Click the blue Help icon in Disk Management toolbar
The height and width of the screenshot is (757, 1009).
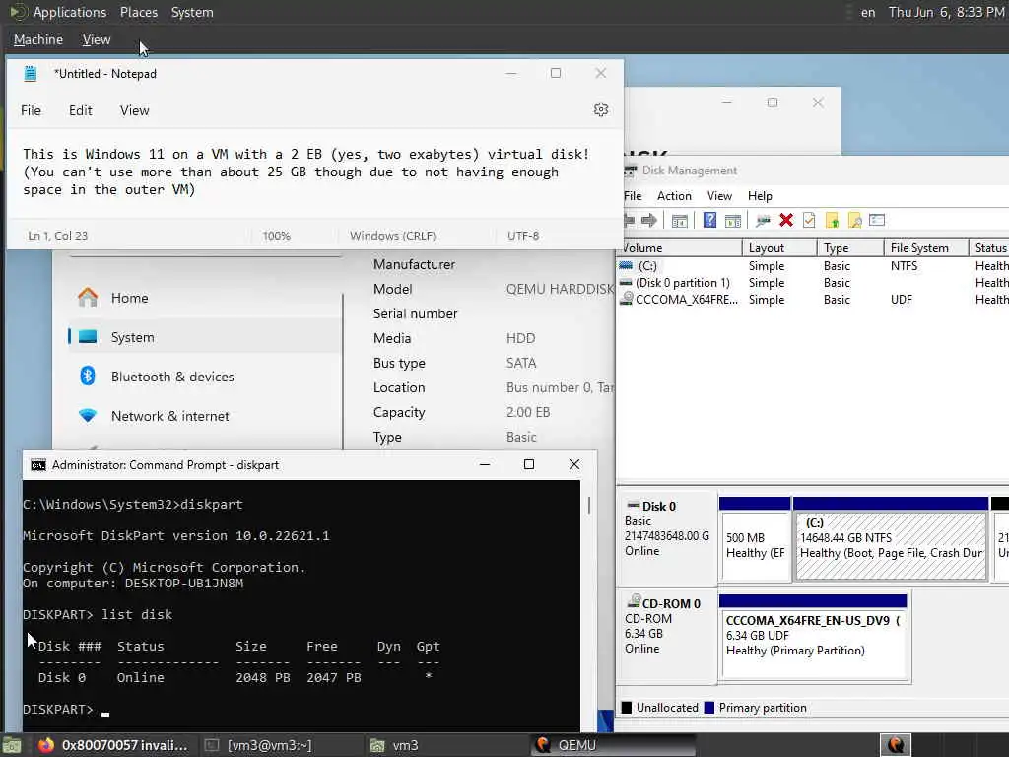[x=709, y=220]
